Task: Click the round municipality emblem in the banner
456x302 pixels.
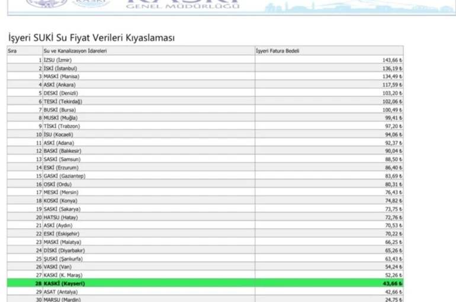Action: [x=40, y=2]
